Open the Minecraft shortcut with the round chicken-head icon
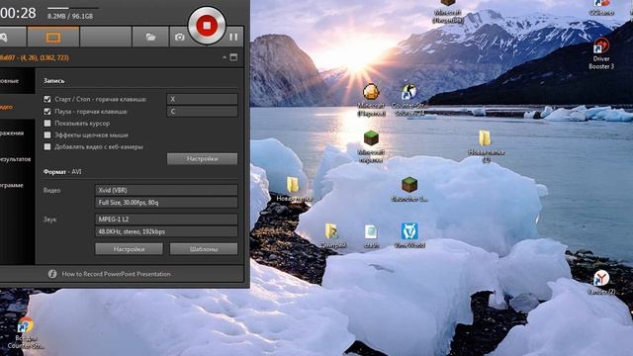The image size is (633, 356). [x=371, y=100]
